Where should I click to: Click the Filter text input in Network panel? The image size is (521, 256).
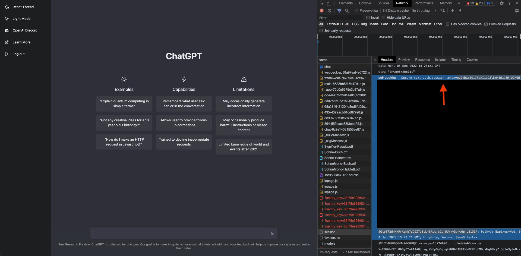point(340,18)
